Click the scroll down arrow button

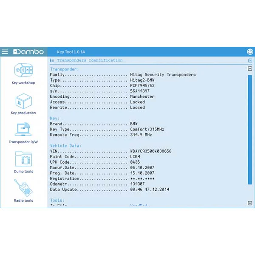250,203
